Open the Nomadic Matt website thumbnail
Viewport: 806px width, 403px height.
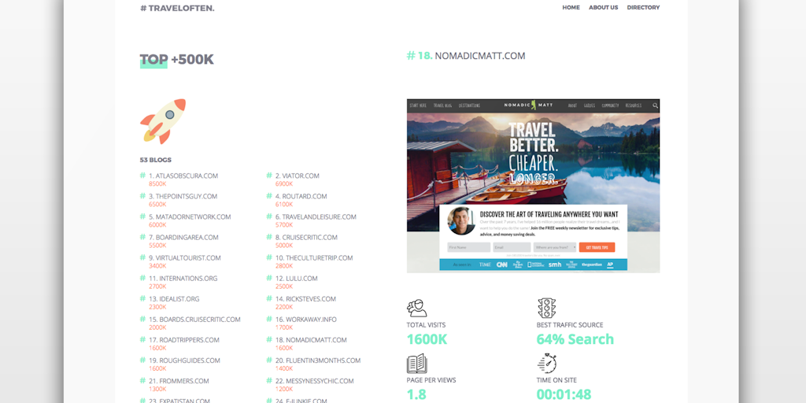pos(533,186)
